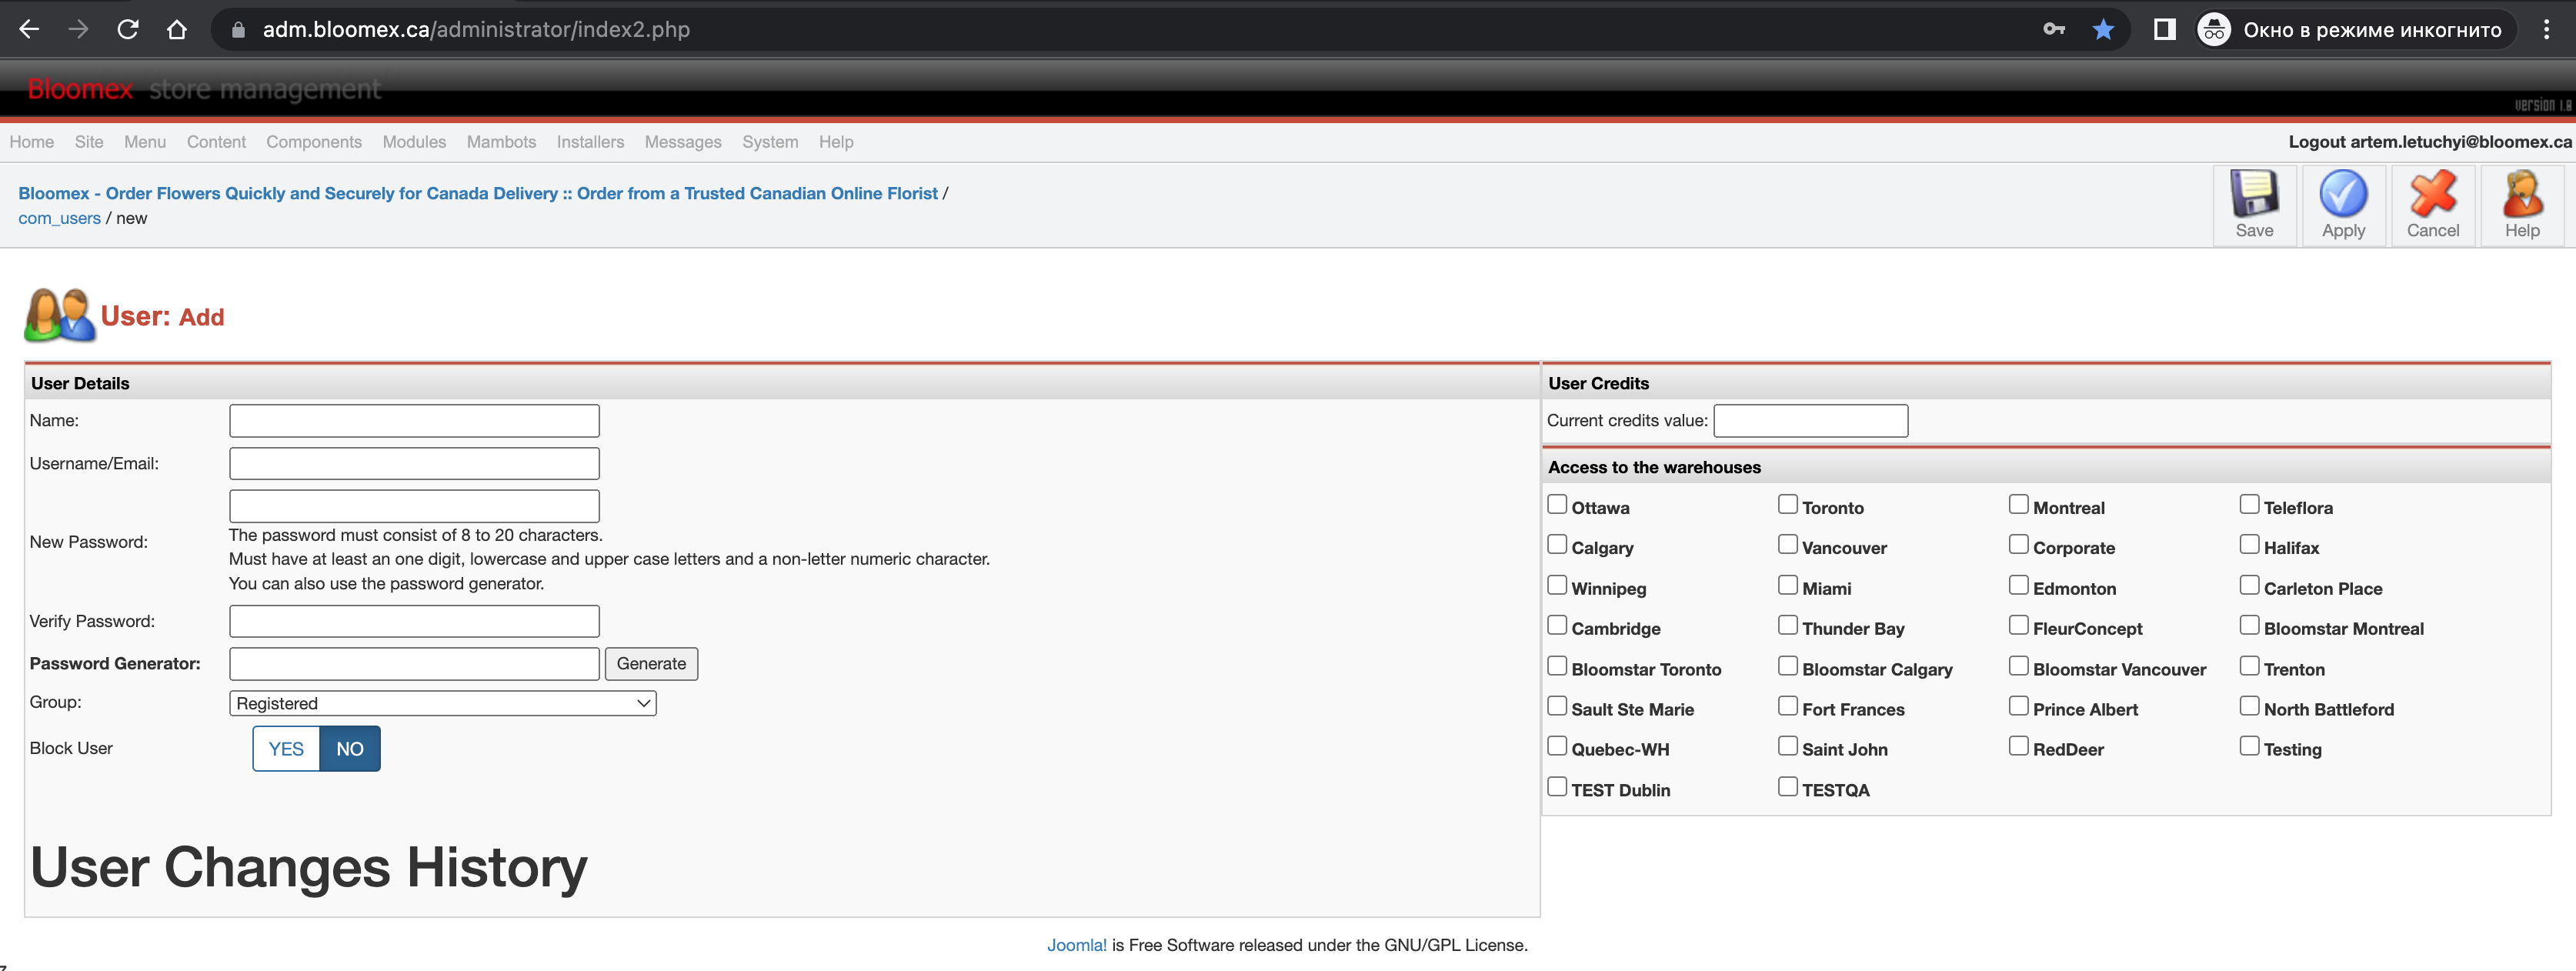Open the Help lifebuoy icon
Screen dimensions: 2576x971
(2522, 194)
